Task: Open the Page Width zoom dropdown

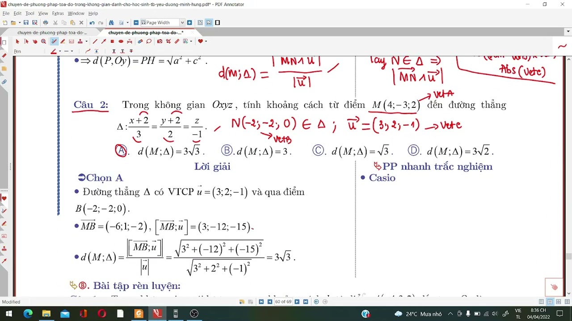Action: pos(182,23)
